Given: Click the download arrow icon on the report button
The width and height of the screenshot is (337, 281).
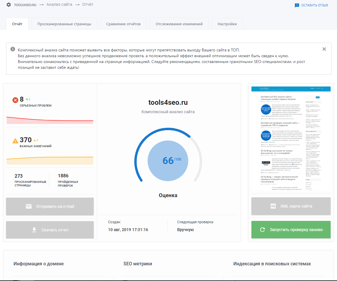Looking at the screenshot, I should coord(34,230).
